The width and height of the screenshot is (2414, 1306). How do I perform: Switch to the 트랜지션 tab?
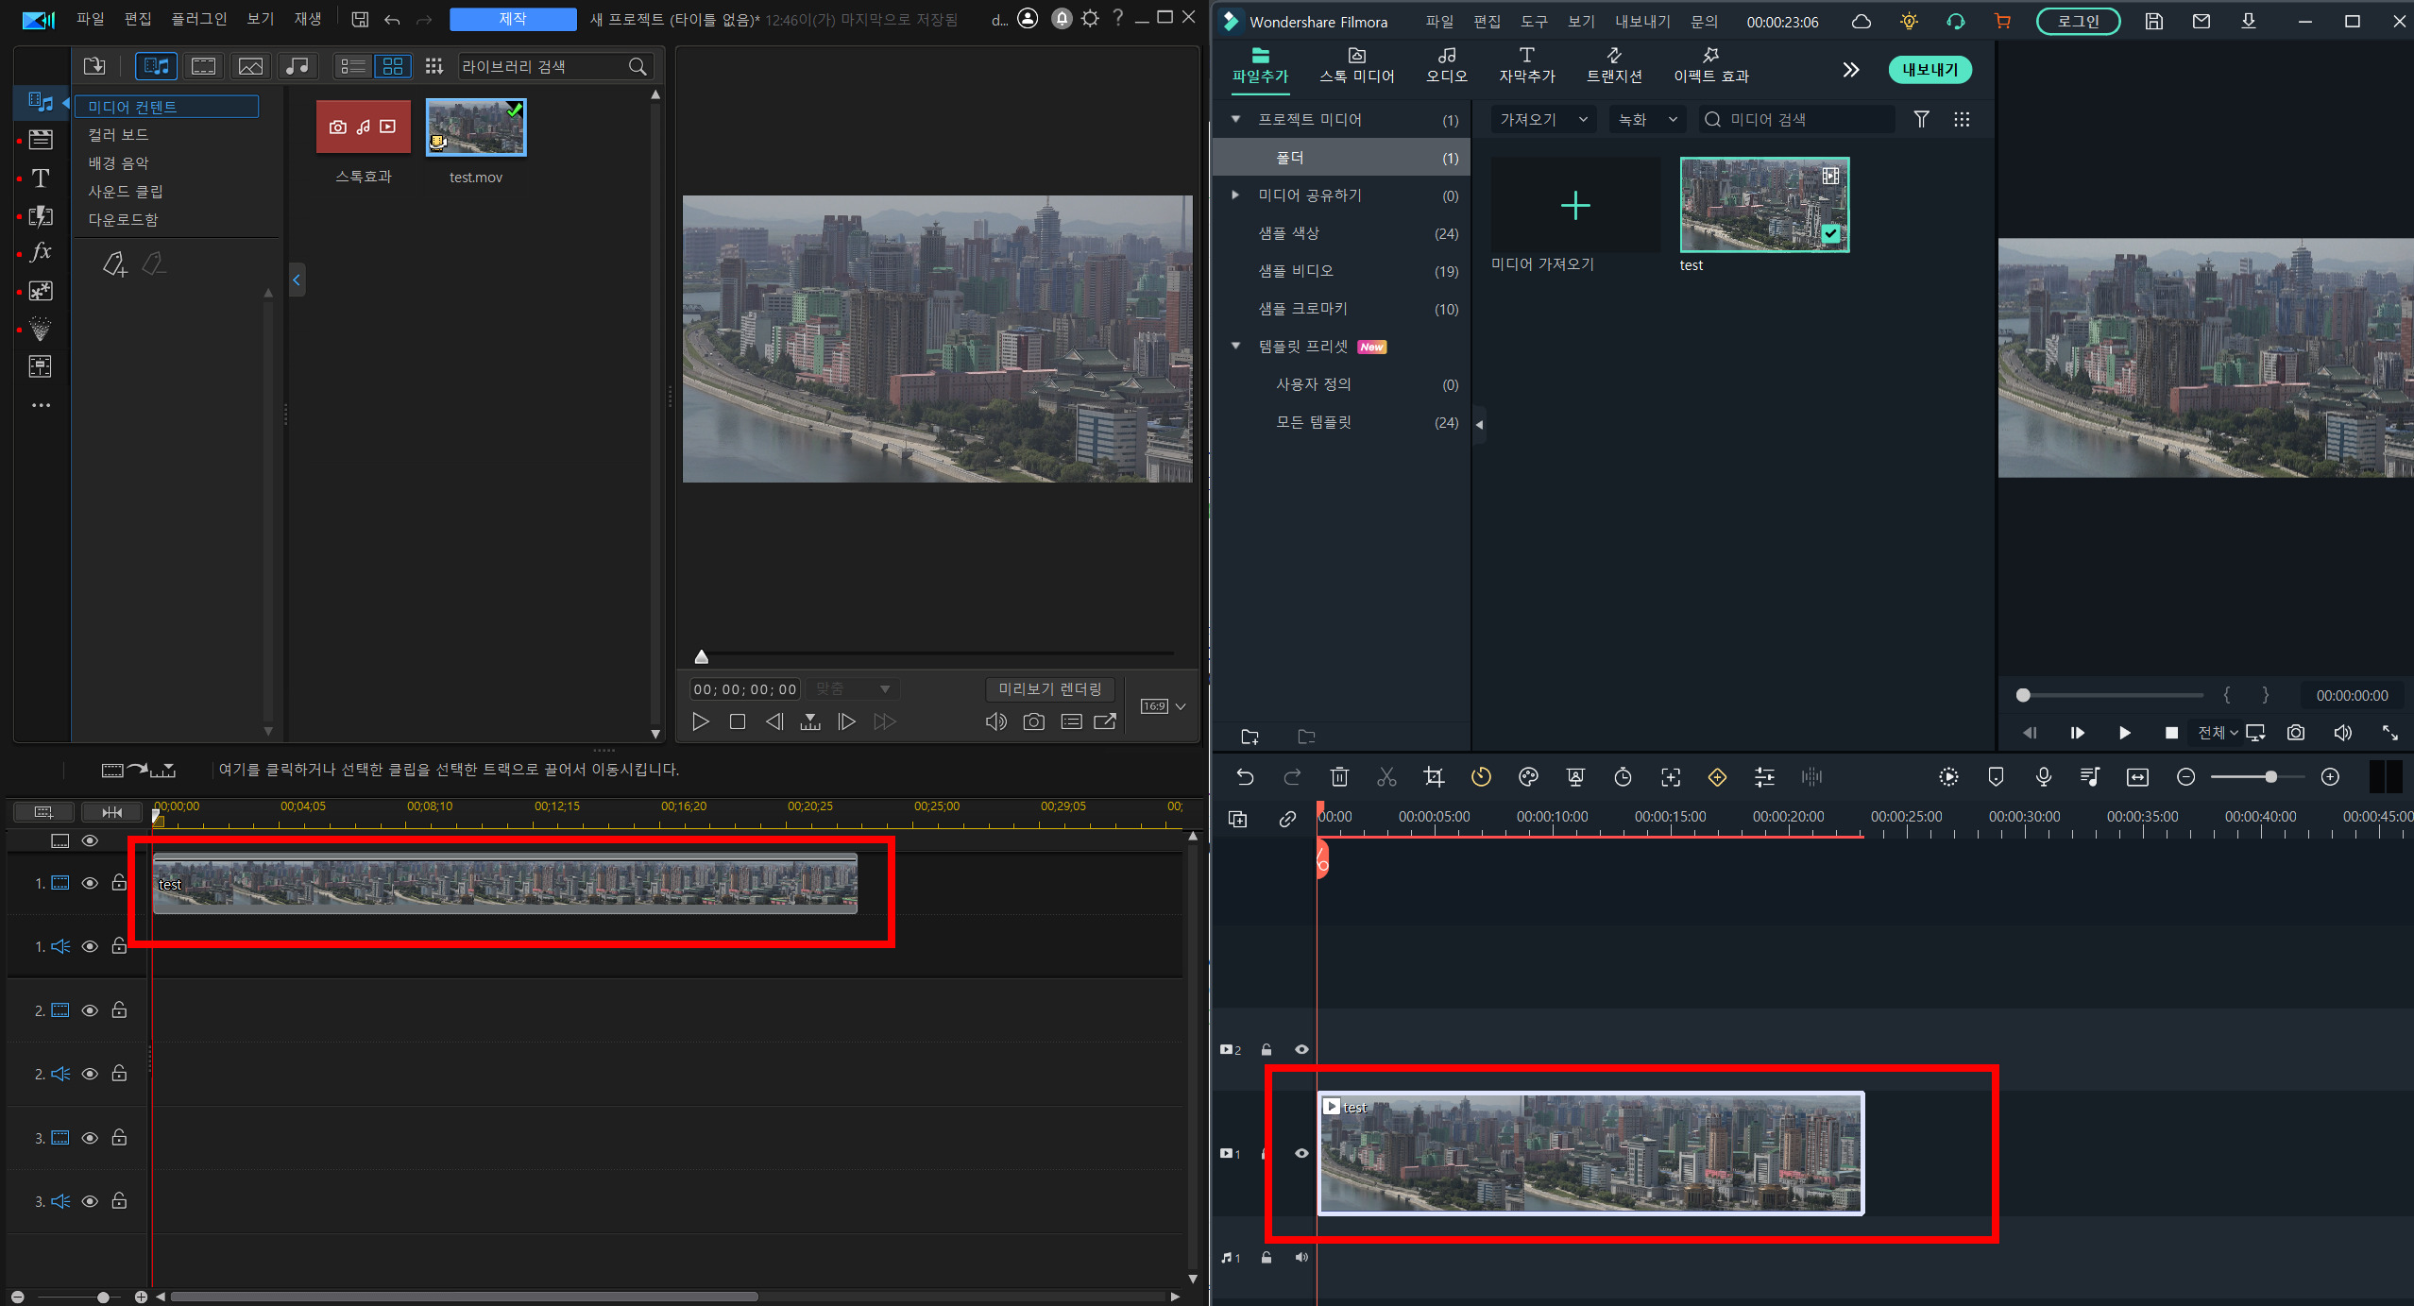coord(1614,65)
